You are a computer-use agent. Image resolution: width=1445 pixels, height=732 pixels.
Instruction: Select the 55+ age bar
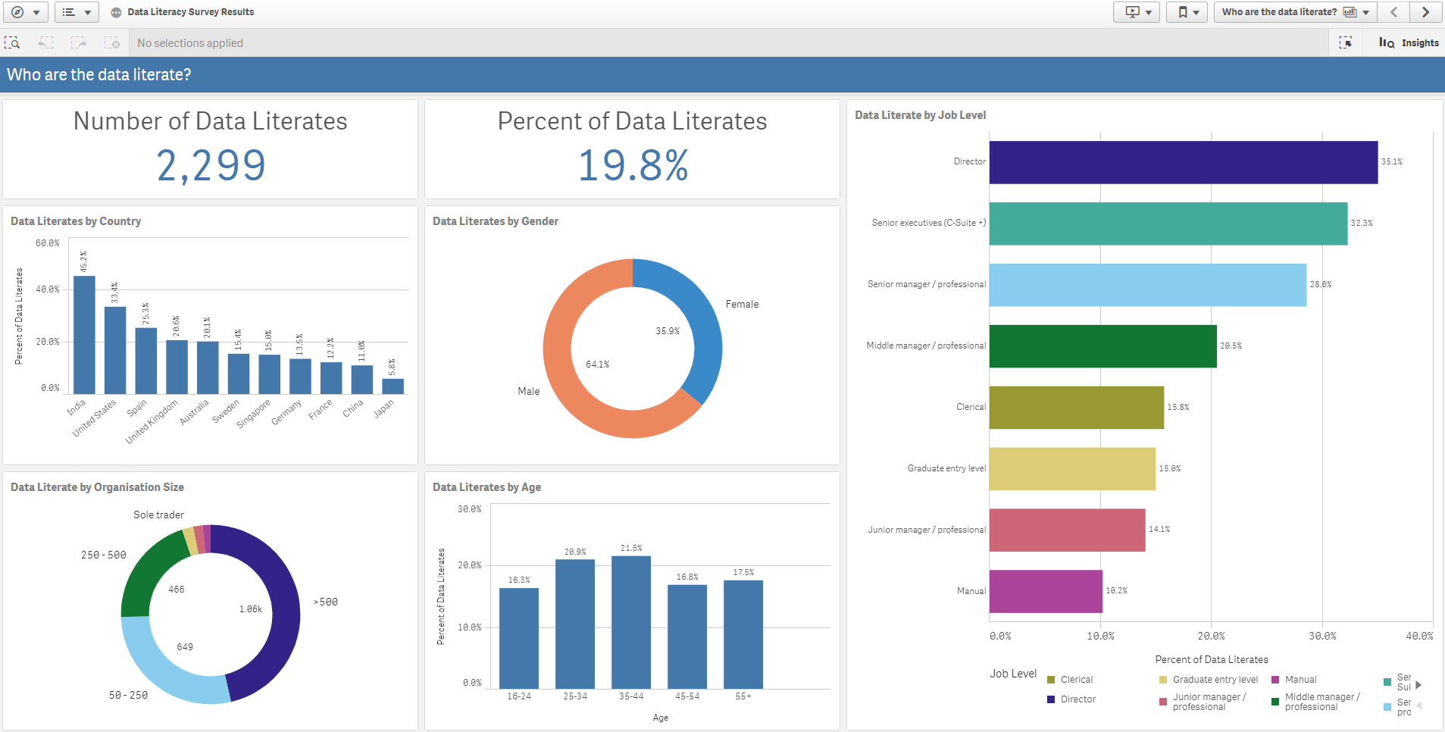(x=743, y=634)
